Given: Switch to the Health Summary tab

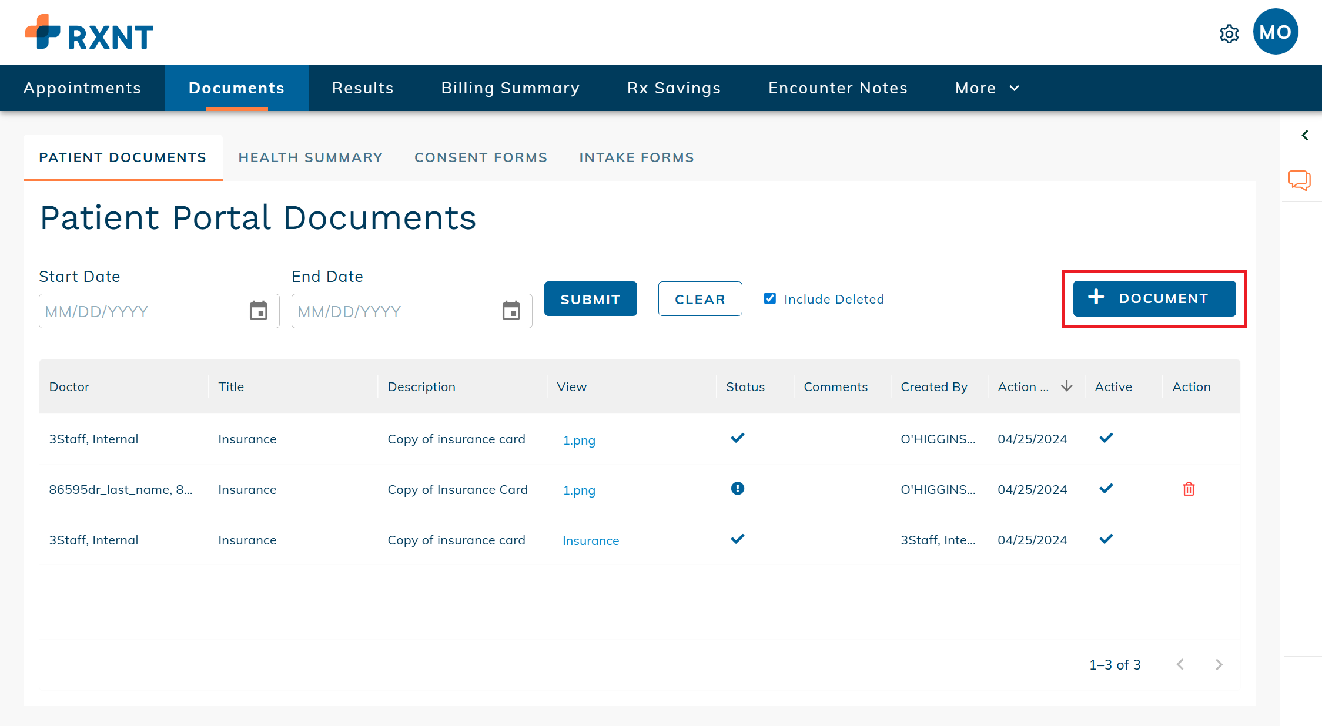Looking at the screenshot, I should coord(310,157).
